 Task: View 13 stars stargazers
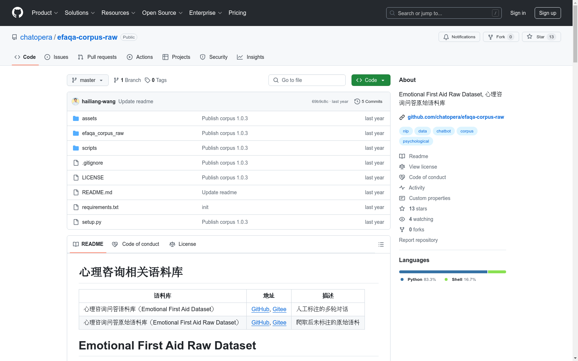click(x=413, y=209)
